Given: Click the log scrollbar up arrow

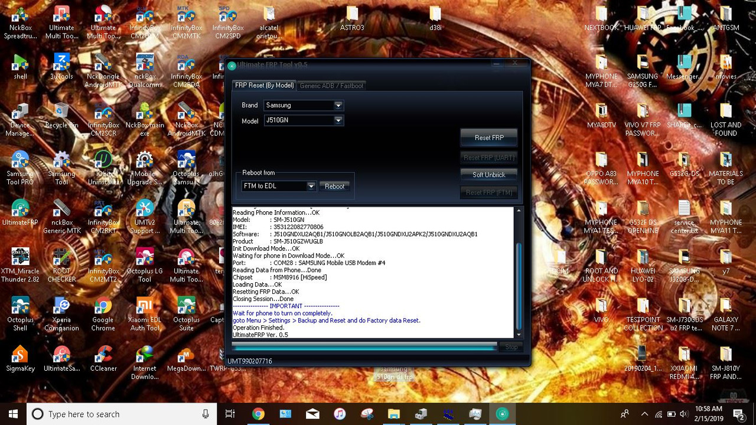Looking at the screenshot, I should (x=519, y=211).
